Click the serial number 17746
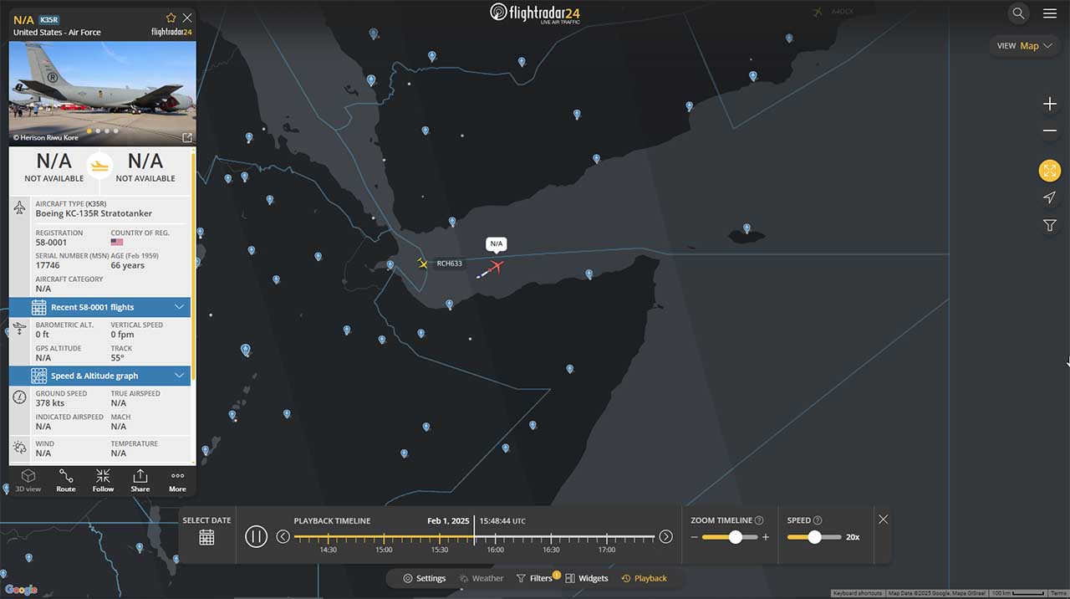Image resolution: width=1070 pixels, height=599 pixels. click(48, 265)
